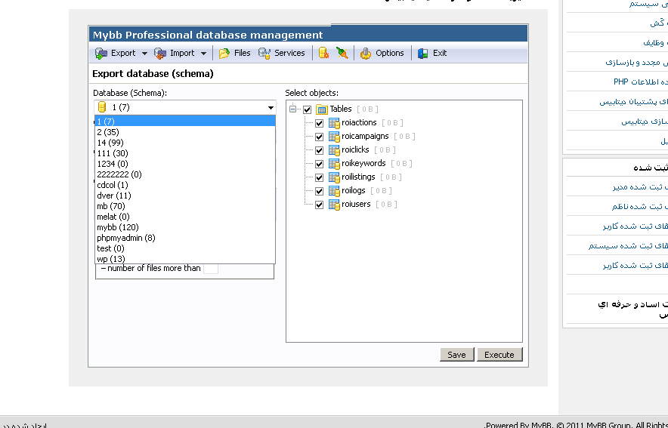Click the table icon beside roiclicks
This screenshot has width=668, height=428.
pos(334,150)
